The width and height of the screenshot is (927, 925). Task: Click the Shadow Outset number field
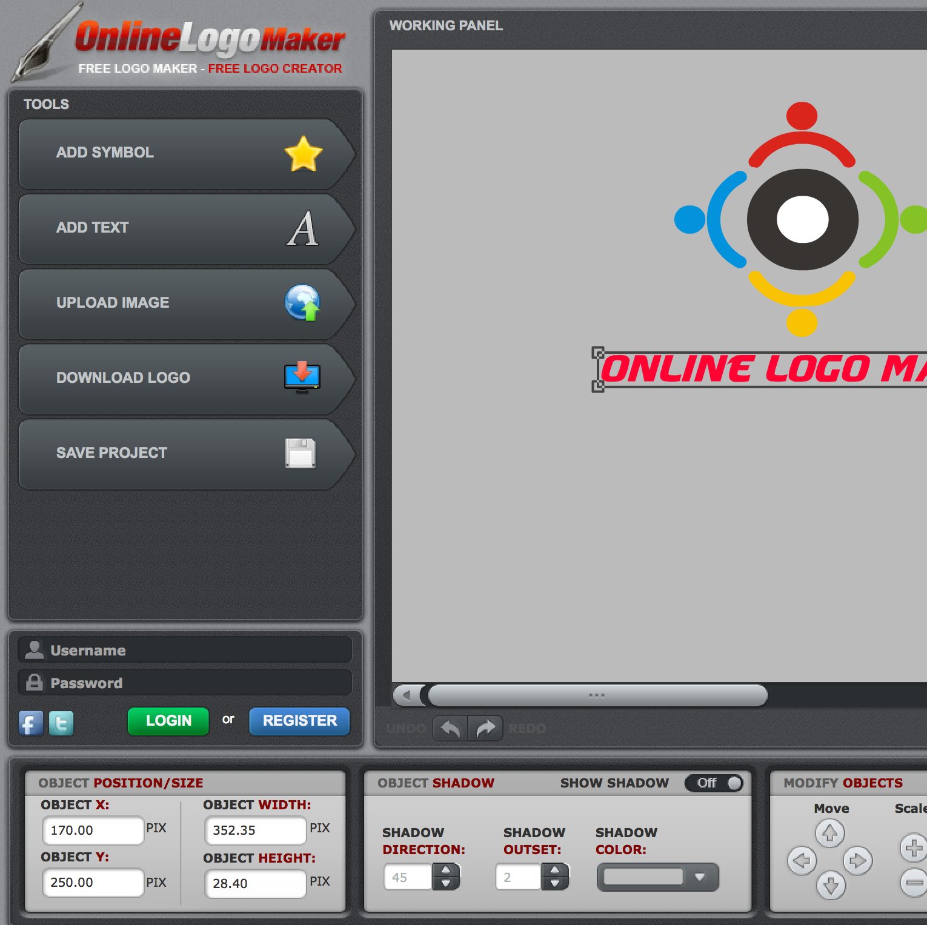pos(518,877)
